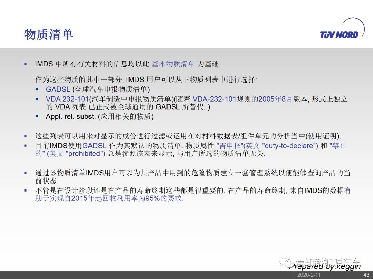Open the VDA 232-101 list link
This screenshot has height=279, width=373.
(x=67, y=99)
